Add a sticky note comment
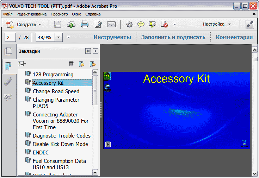Image resolution: width=259 pixels, height=178 pixels. (x=141, y=24)
